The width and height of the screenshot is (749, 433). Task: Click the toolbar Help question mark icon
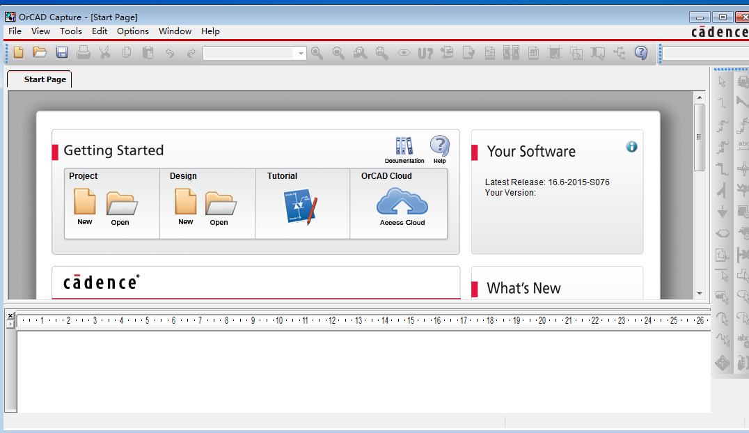(641, 53)
